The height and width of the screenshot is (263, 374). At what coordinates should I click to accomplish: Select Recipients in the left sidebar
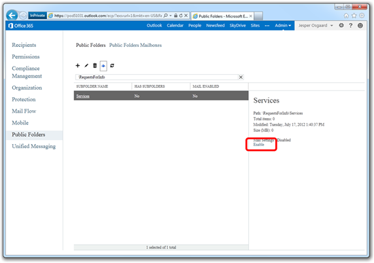[24, 45]
